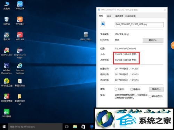Open the New Folder (2) icon

pos(20,99)
